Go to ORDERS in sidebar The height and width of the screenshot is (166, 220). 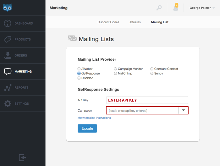pos(21,55)
